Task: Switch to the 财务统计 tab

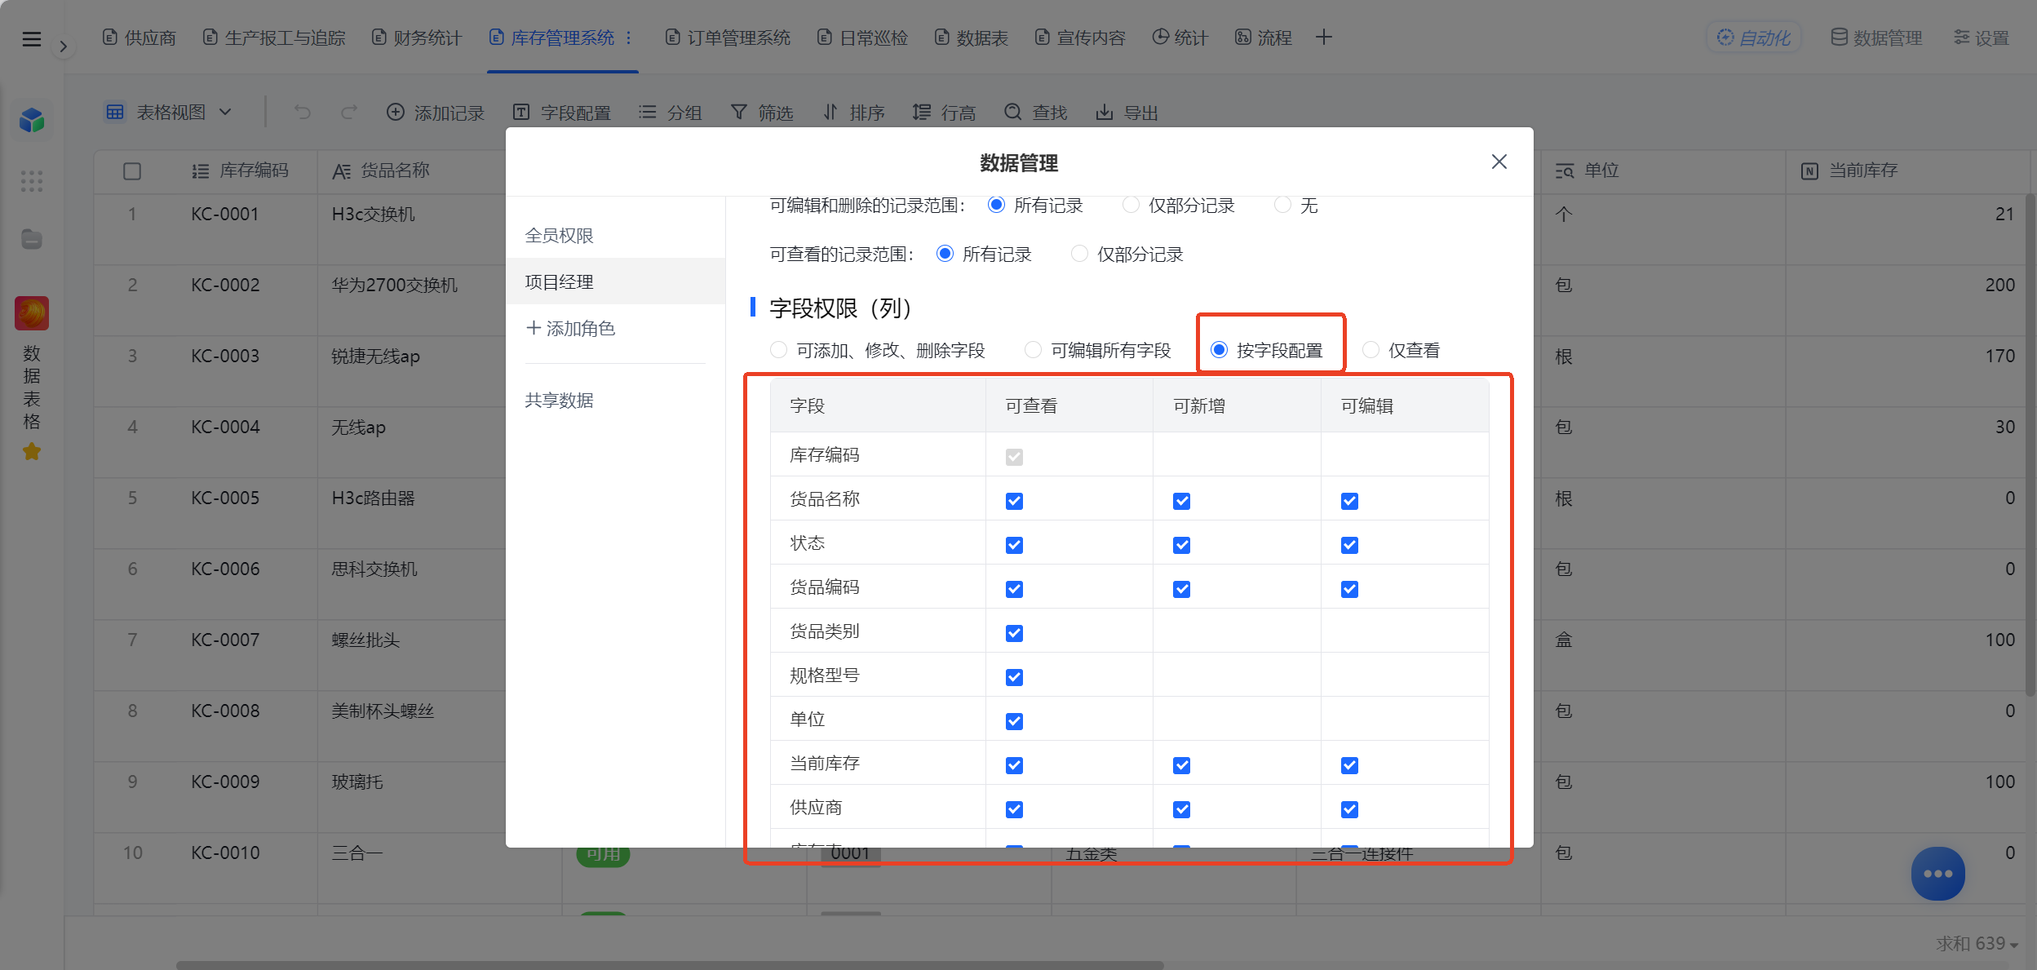Action: (x=417, y=38)
